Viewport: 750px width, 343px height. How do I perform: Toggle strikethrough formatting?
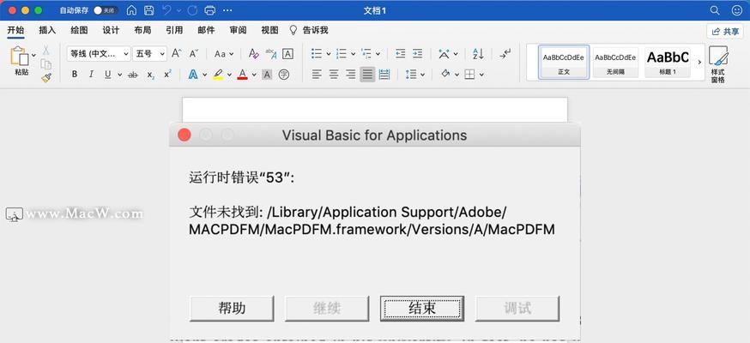(134, 75)
